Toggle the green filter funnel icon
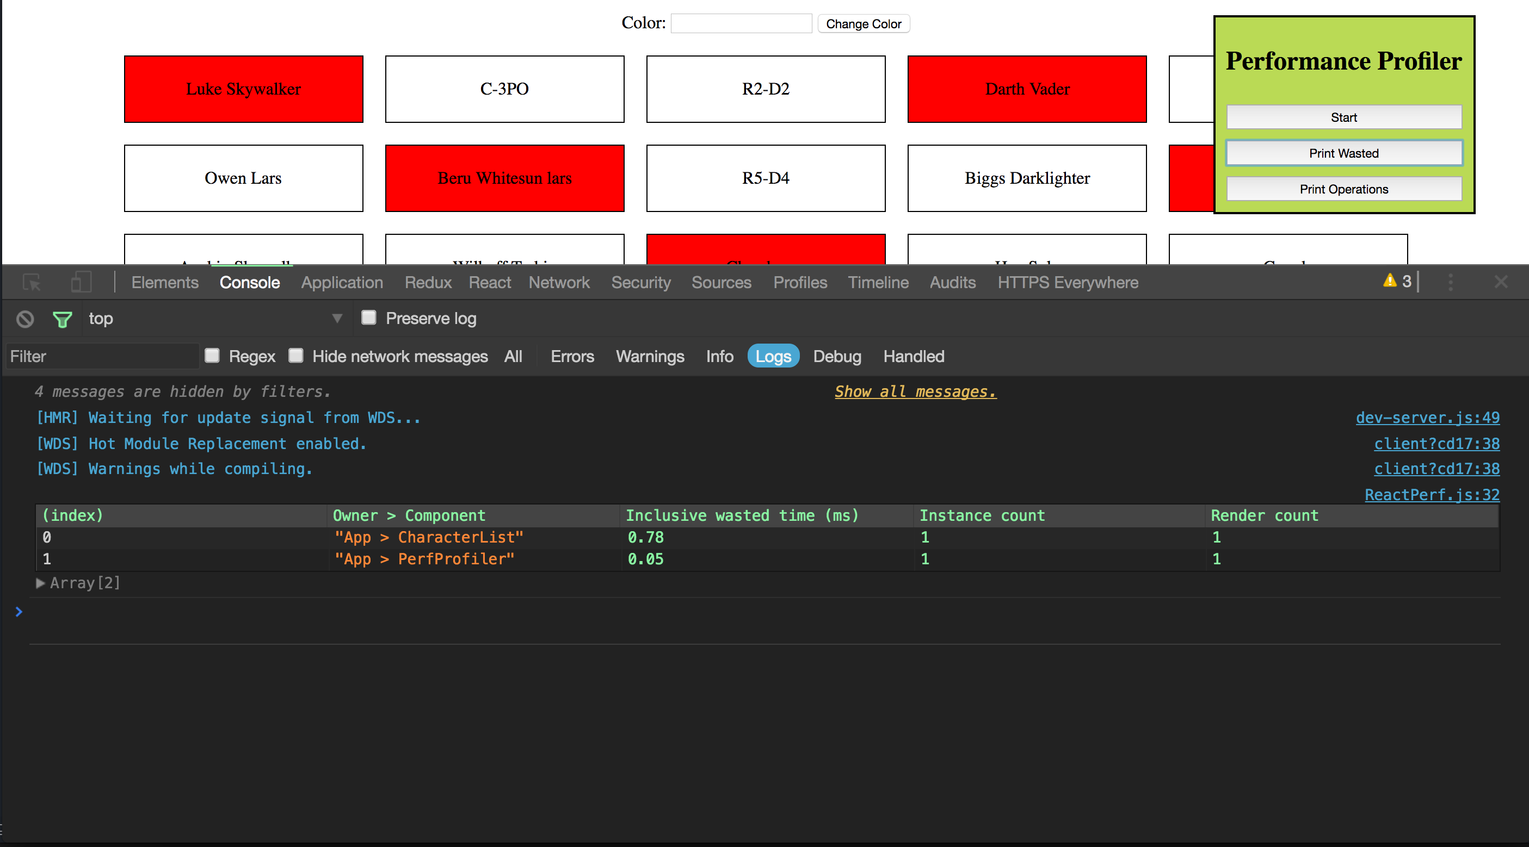The image size is (1529, 847). point(63,319)
